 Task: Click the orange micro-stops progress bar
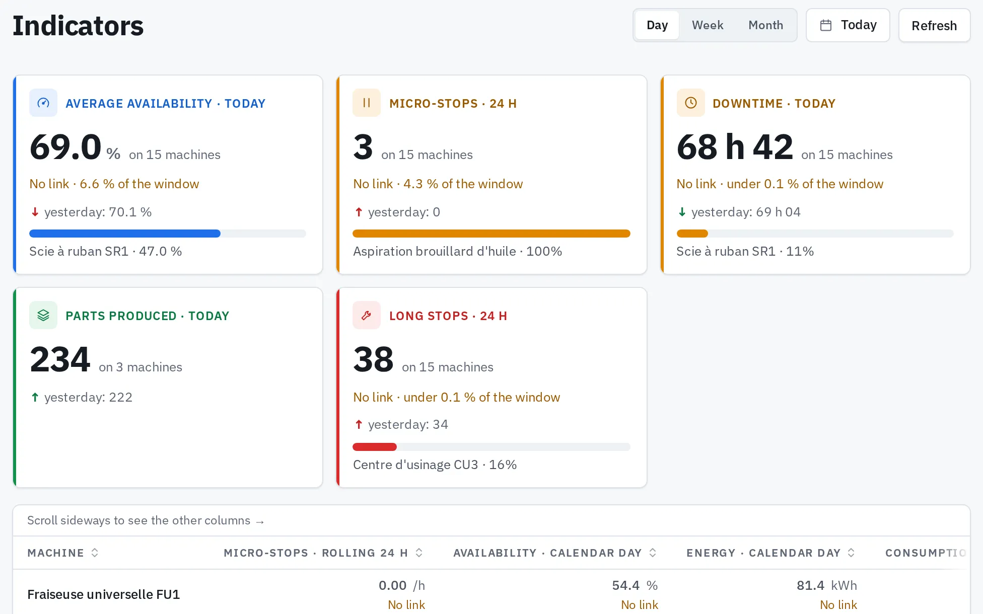click(491, 234)
